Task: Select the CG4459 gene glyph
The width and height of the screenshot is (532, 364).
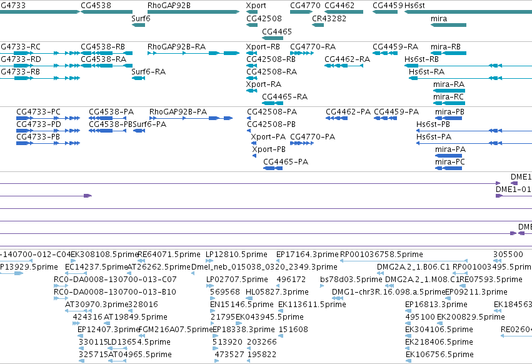Action: (385, 12)
